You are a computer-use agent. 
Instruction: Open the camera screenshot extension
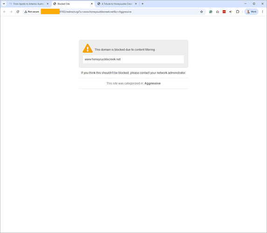tap(218, 12)
